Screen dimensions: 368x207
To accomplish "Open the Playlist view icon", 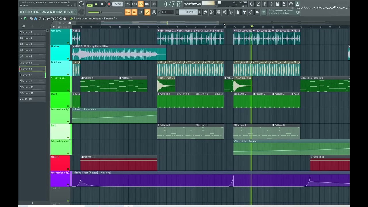I will (x=205, y=12).
